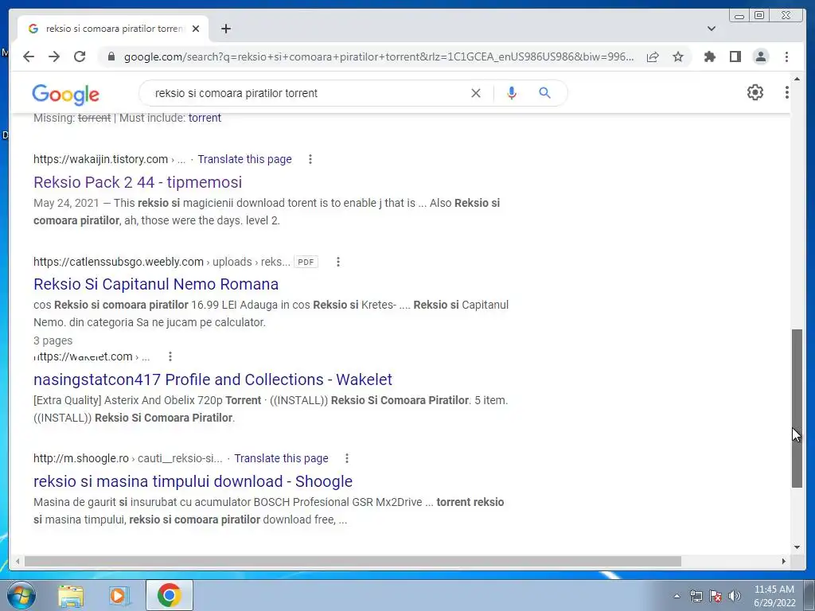Open Reksio Si Capitanul Nemo Romana

[x=156, y=284]
